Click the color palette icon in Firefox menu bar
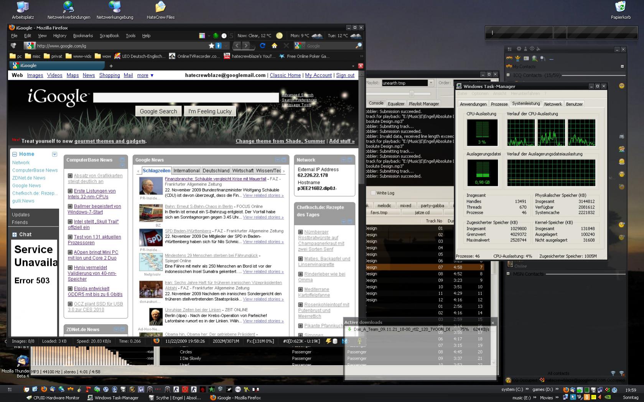The height and width of the screenshot is (402, 644). [x=202, y=36]
